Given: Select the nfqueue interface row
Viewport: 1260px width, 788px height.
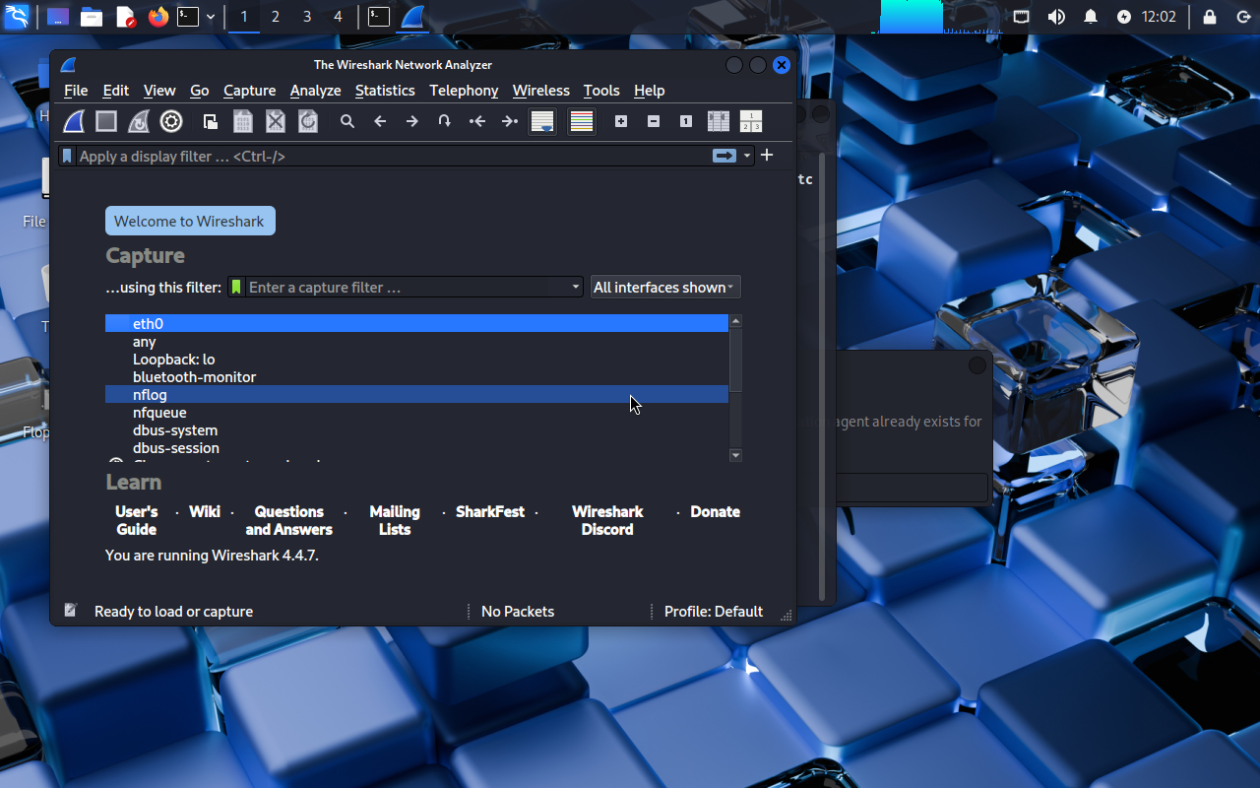Looking at the screenshot, I should pos(416,412).
